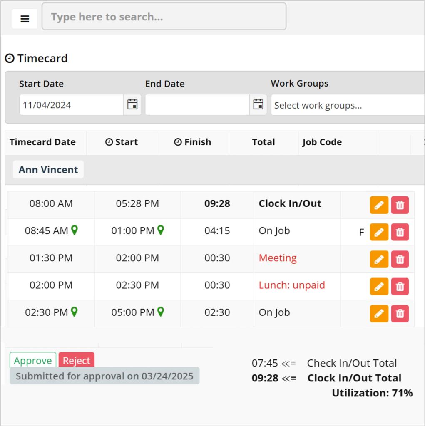Edit the Clock In/Out entry
The height and width of the screenshot is (426, 425).
[x=379, y=205]
